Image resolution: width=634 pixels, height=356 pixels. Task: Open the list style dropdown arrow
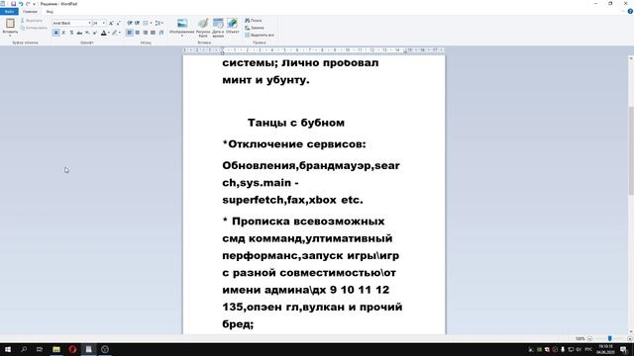tap(152, 23)
